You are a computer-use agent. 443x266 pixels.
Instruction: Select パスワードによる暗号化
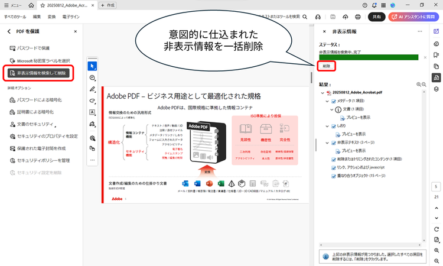click(x=35, y=100)
